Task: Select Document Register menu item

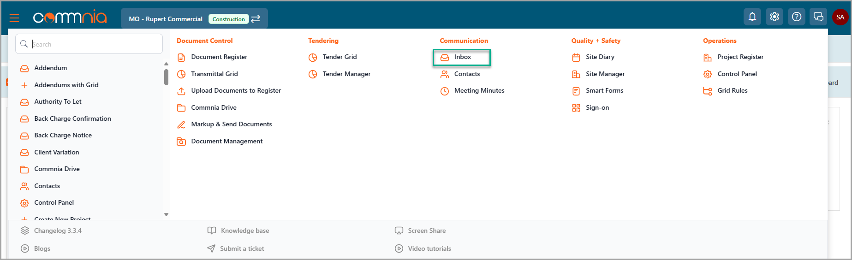Action: click(x=219, y=57)
